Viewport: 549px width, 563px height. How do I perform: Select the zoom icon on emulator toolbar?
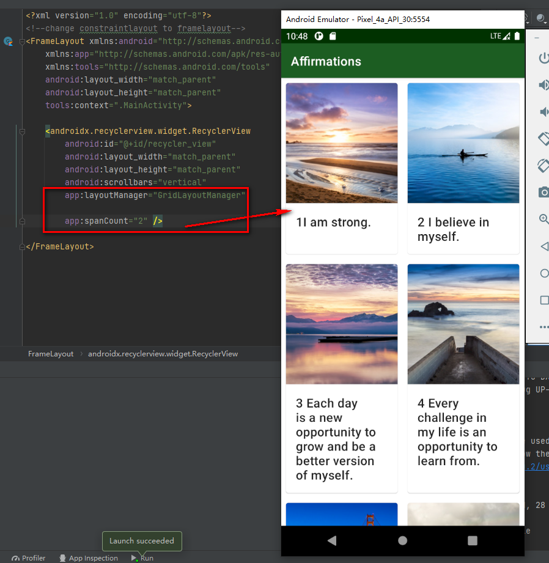(x=543, y=219)
